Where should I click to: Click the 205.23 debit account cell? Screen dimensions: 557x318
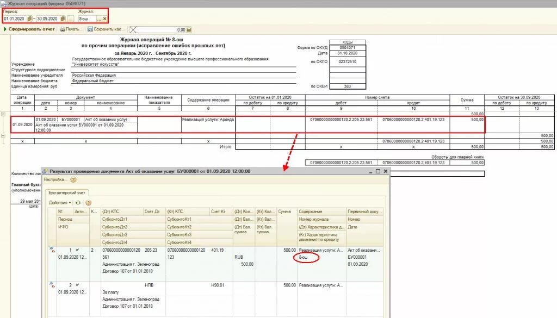151,250
